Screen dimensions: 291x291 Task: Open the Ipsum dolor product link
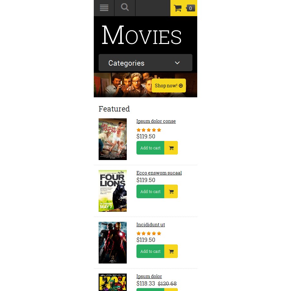pyautogui.click(x=149, y=276)
